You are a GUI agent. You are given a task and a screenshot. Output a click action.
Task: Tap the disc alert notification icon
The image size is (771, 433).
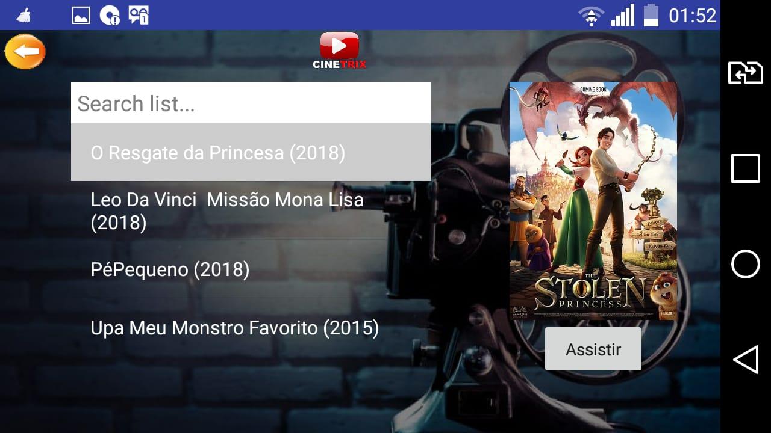point(110,15)
